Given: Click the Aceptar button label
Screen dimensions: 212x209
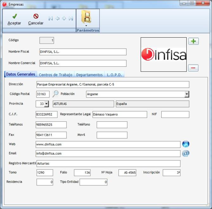Looking at the screenshot, I should (x=14, y=23).
